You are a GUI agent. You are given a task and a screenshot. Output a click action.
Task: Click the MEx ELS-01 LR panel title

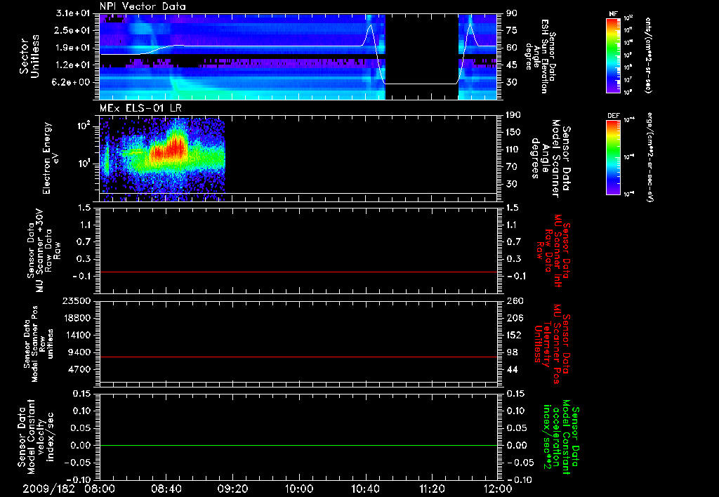[140, 108]
